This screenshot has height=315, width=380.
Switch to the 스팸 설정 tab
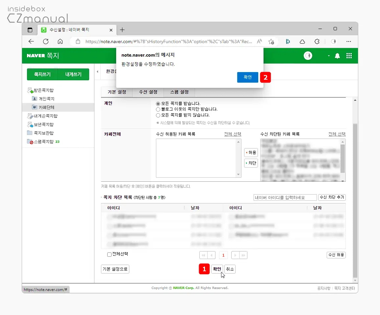[x=179, y=92]
